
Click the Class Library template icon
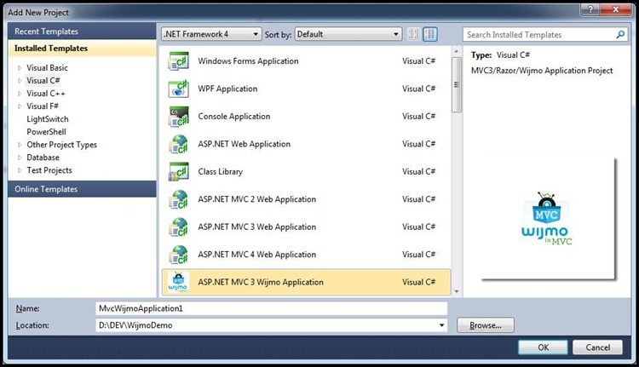pyautogui.click(x=179, y=172)
